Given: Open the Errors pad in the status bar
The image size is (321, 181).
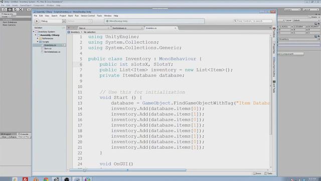Looking at the screenshot, I should 257,173.
